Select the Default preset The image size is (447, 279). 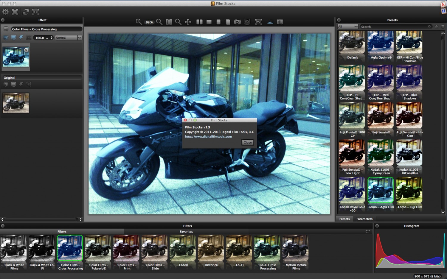352,45
